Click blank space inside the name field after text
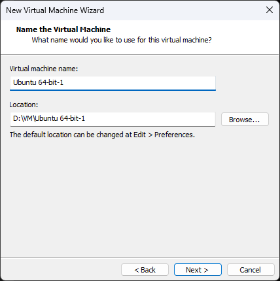Screen dimensions: 280x281 pyautogui.click(x=139, y=83)
